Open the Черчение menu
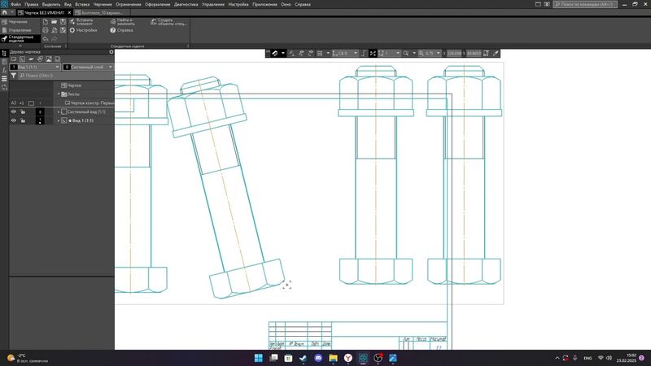 [x=103, y=4]
